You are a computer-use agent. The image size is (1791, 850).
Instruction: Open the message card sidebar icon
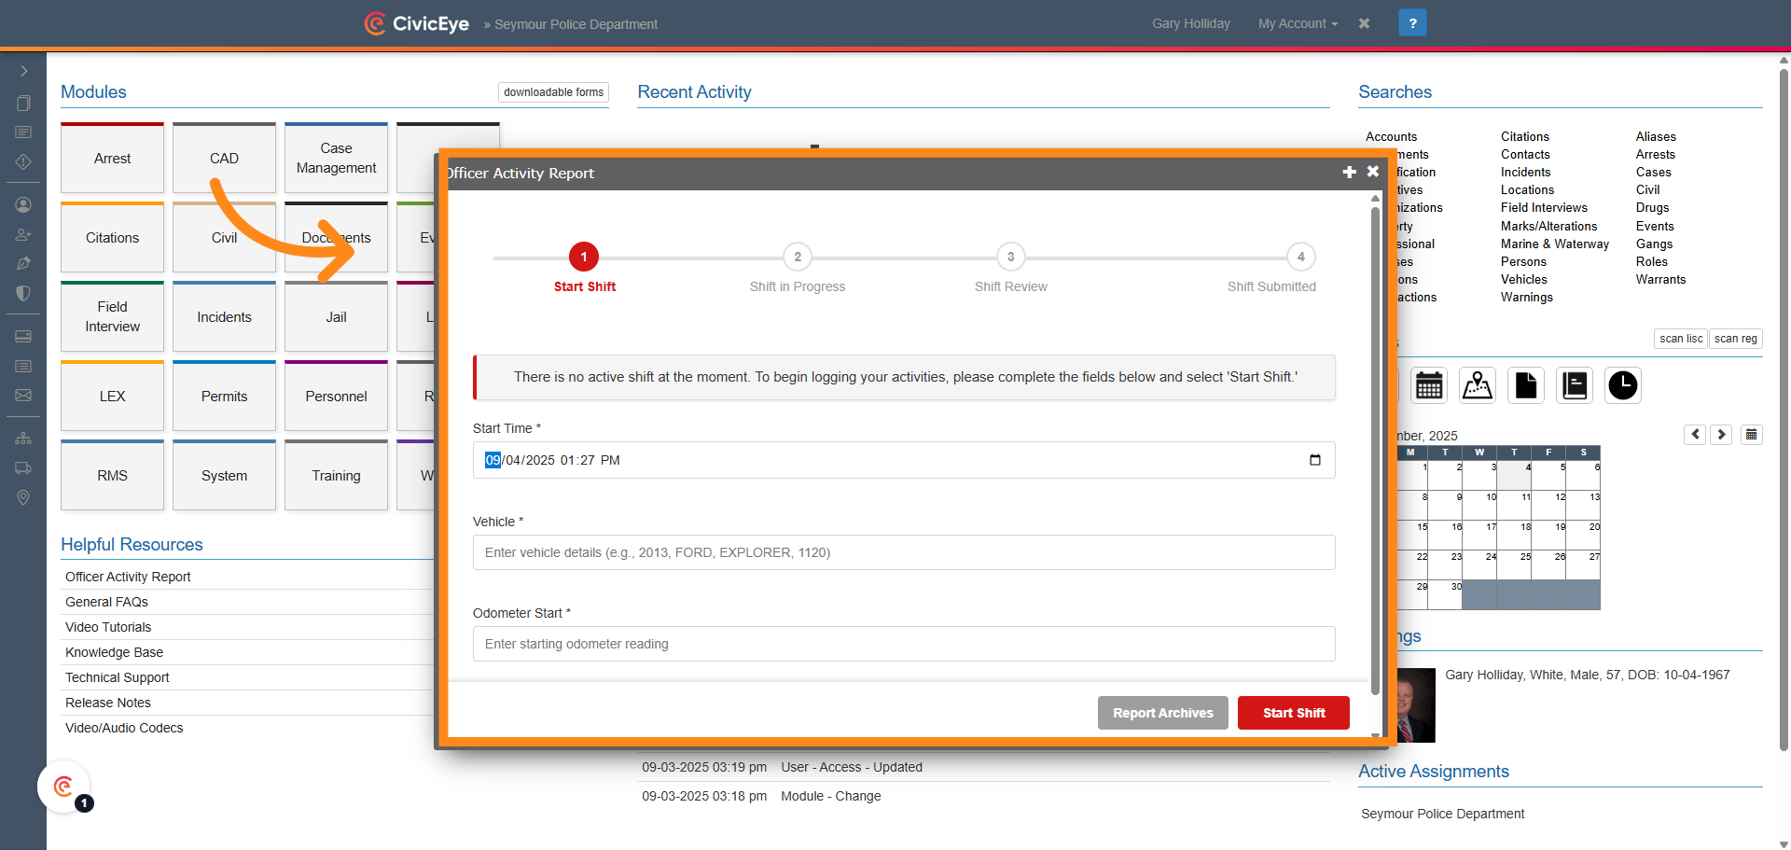pyautogui.click(x=23, y=132)
